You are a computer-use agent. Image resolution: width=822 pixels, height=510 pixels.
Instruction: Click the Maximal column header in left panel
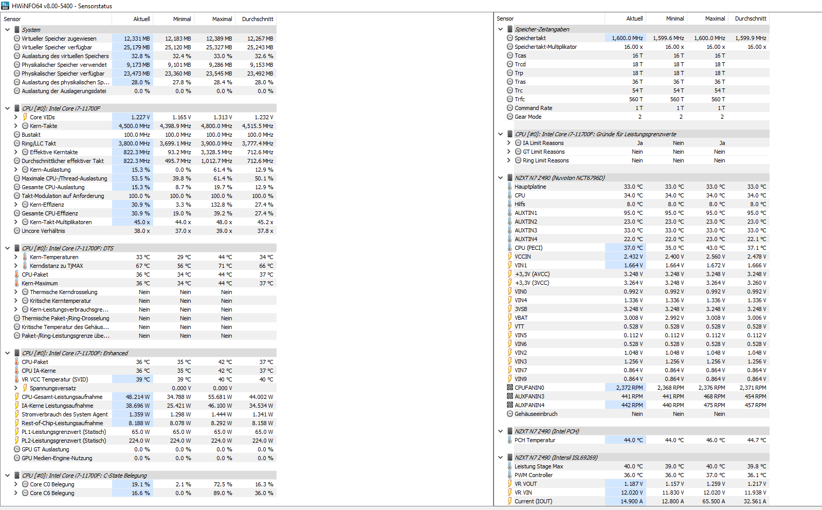click(x=214, y=19)
